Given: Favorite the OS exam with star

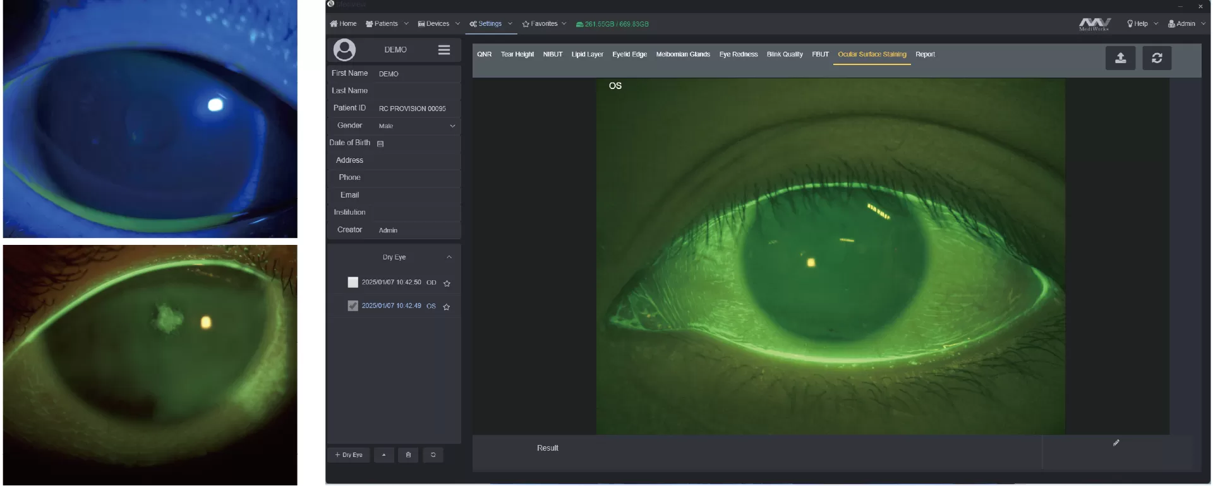Looking at the screenshot, I should coord(447,307).
